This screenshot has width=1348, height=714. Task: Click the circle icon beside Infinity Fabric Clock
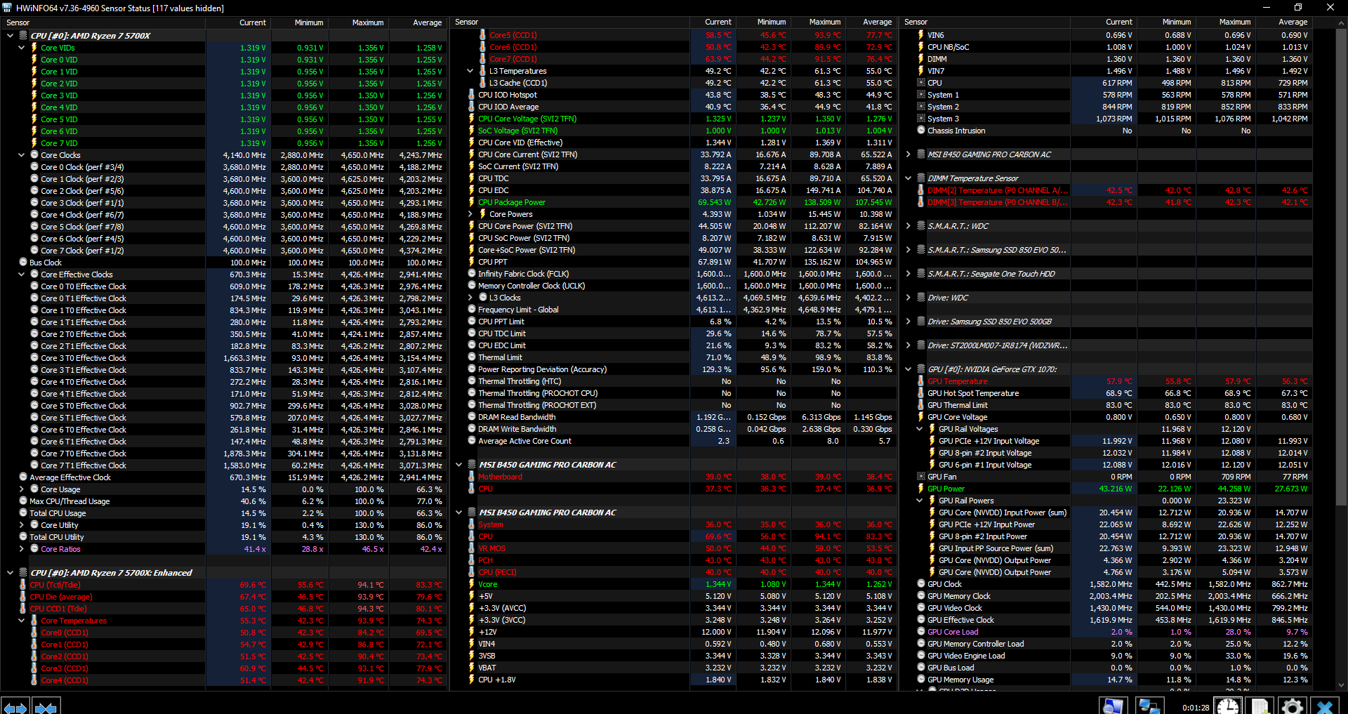click(471, 274)
